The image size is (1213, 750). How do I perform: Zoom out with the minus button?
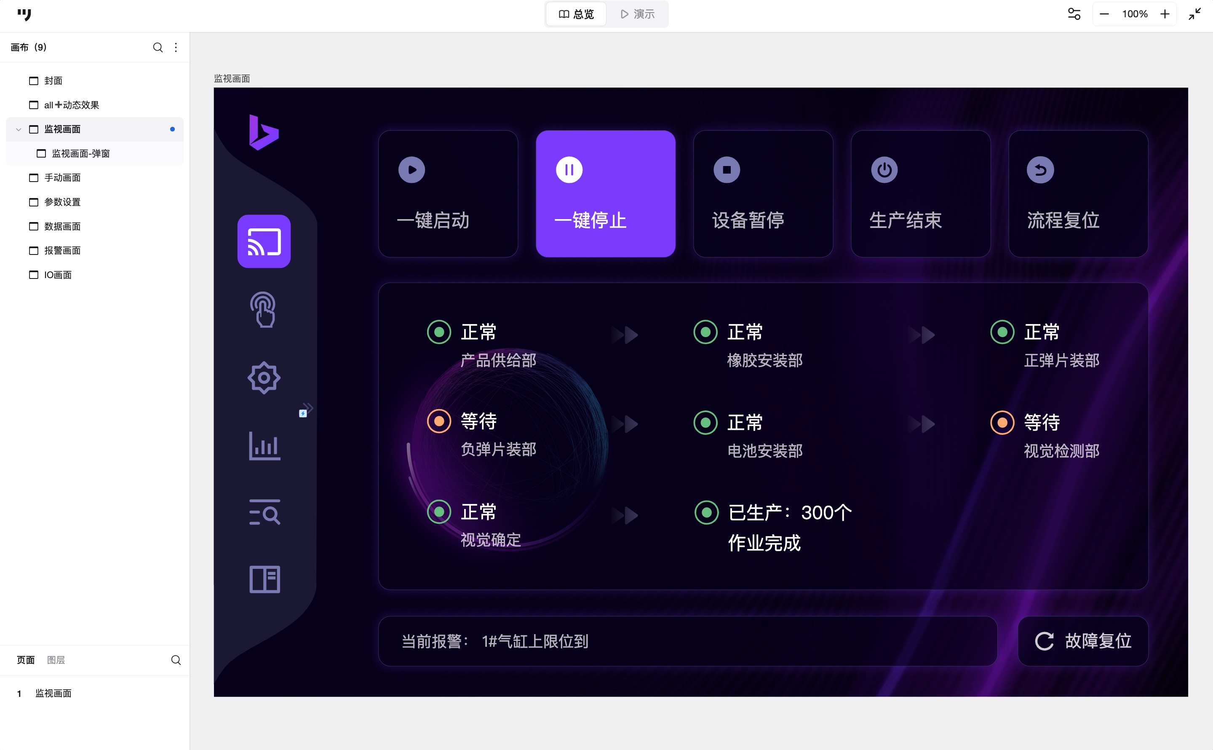(x=1104, y=14)
